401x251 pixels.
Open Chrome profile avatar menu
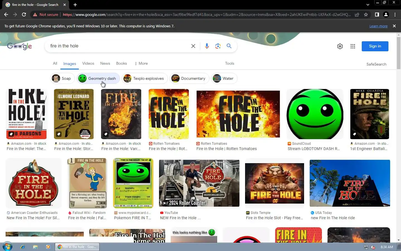pos(386,15)
